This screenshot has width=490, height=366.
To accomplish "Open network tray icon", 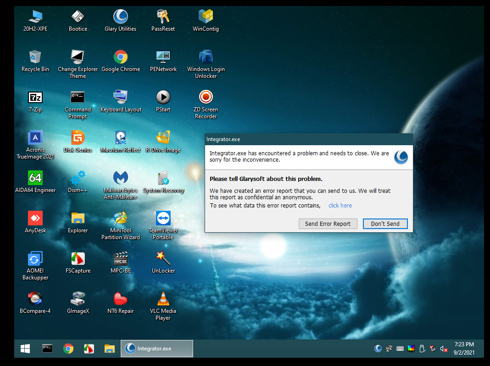I will click(x=389, y=349).
